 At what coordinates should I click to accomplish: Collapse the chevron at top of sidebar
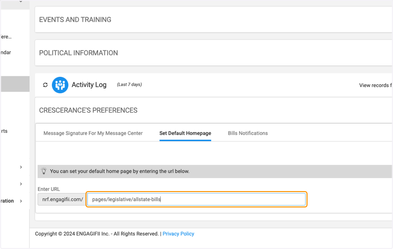[x=21, y=2]
